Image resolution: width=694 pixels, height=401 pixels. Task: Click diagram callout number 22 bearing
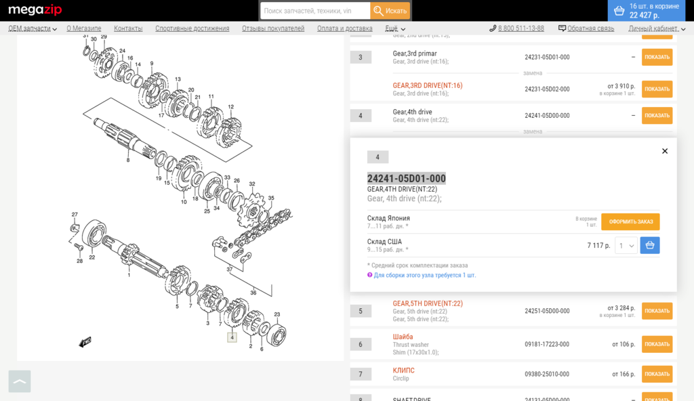tap(92, 257)
